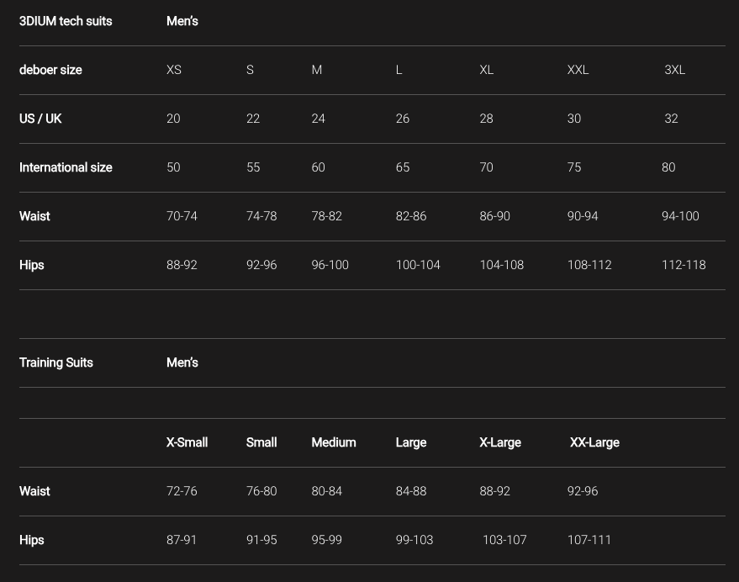This screenshot has width=739, height=582.
Task: Select the 99-103 hips measurement
Action: coord(414,540)
